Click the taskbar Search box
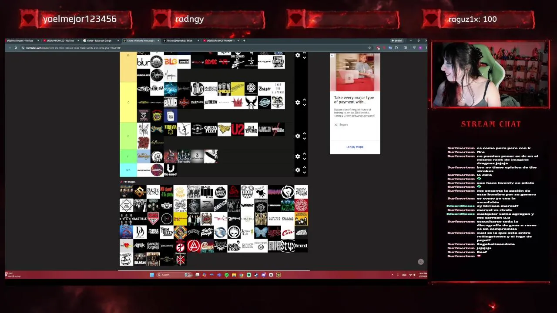Image resolution: width=557 pixels, height=313 pixels. (174, 275)
